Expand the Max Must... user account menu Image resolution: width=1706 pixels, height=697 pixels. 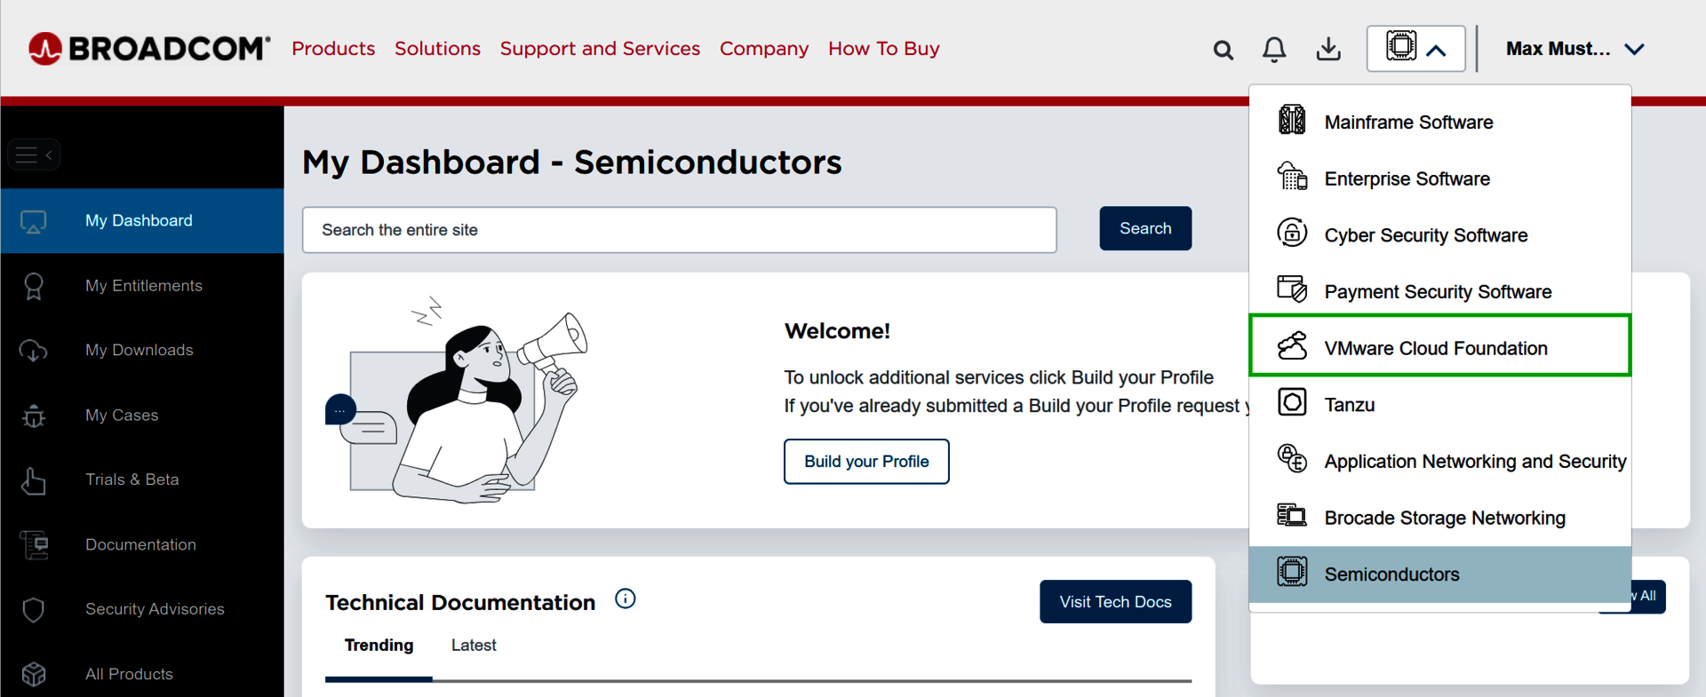point(1574,49)
